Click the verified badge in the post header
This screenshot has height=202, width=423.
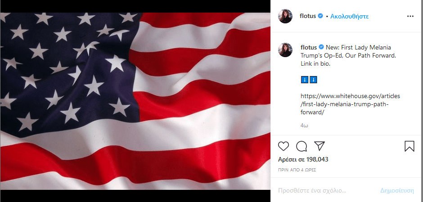coord(320,16)
